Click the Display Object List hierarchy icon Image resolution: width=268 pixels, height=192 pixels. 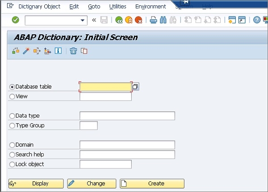(x=47, y=51)
